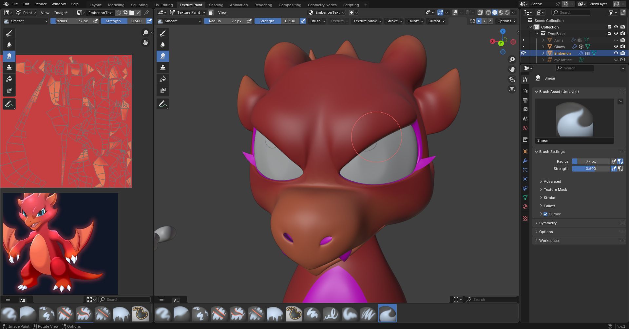Click the Options button in the viewport header

(x=506, y=21)
